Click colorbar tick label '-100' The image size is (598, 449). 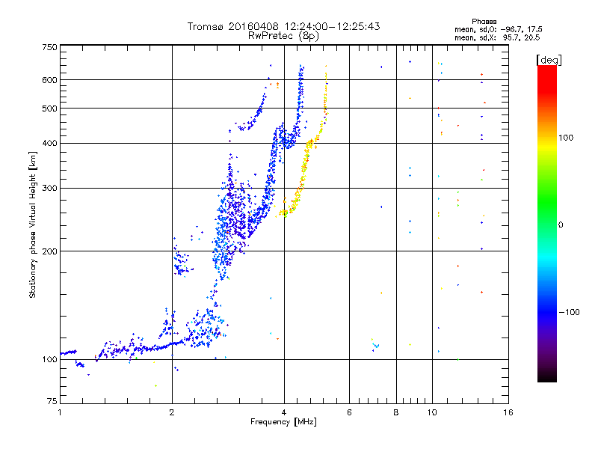[570, 312]
